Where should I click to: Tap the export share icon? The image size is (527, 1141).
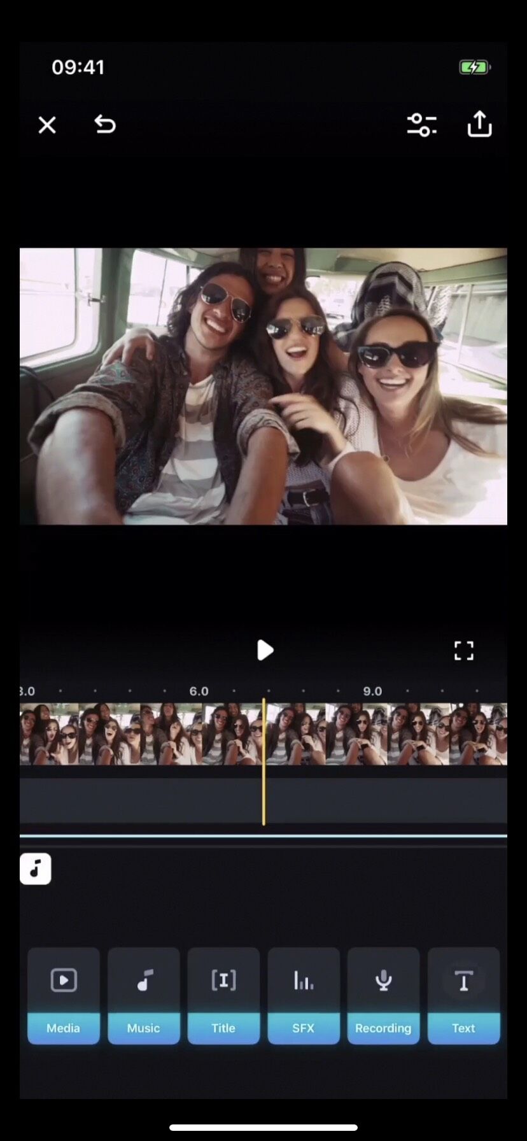479,124
